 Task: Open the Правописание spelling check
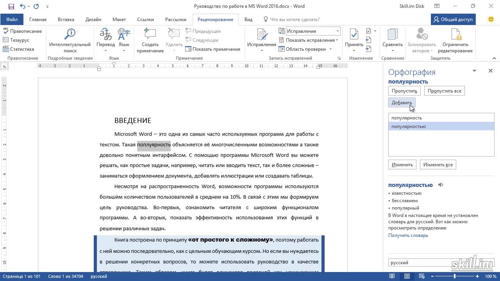(22, 31)
